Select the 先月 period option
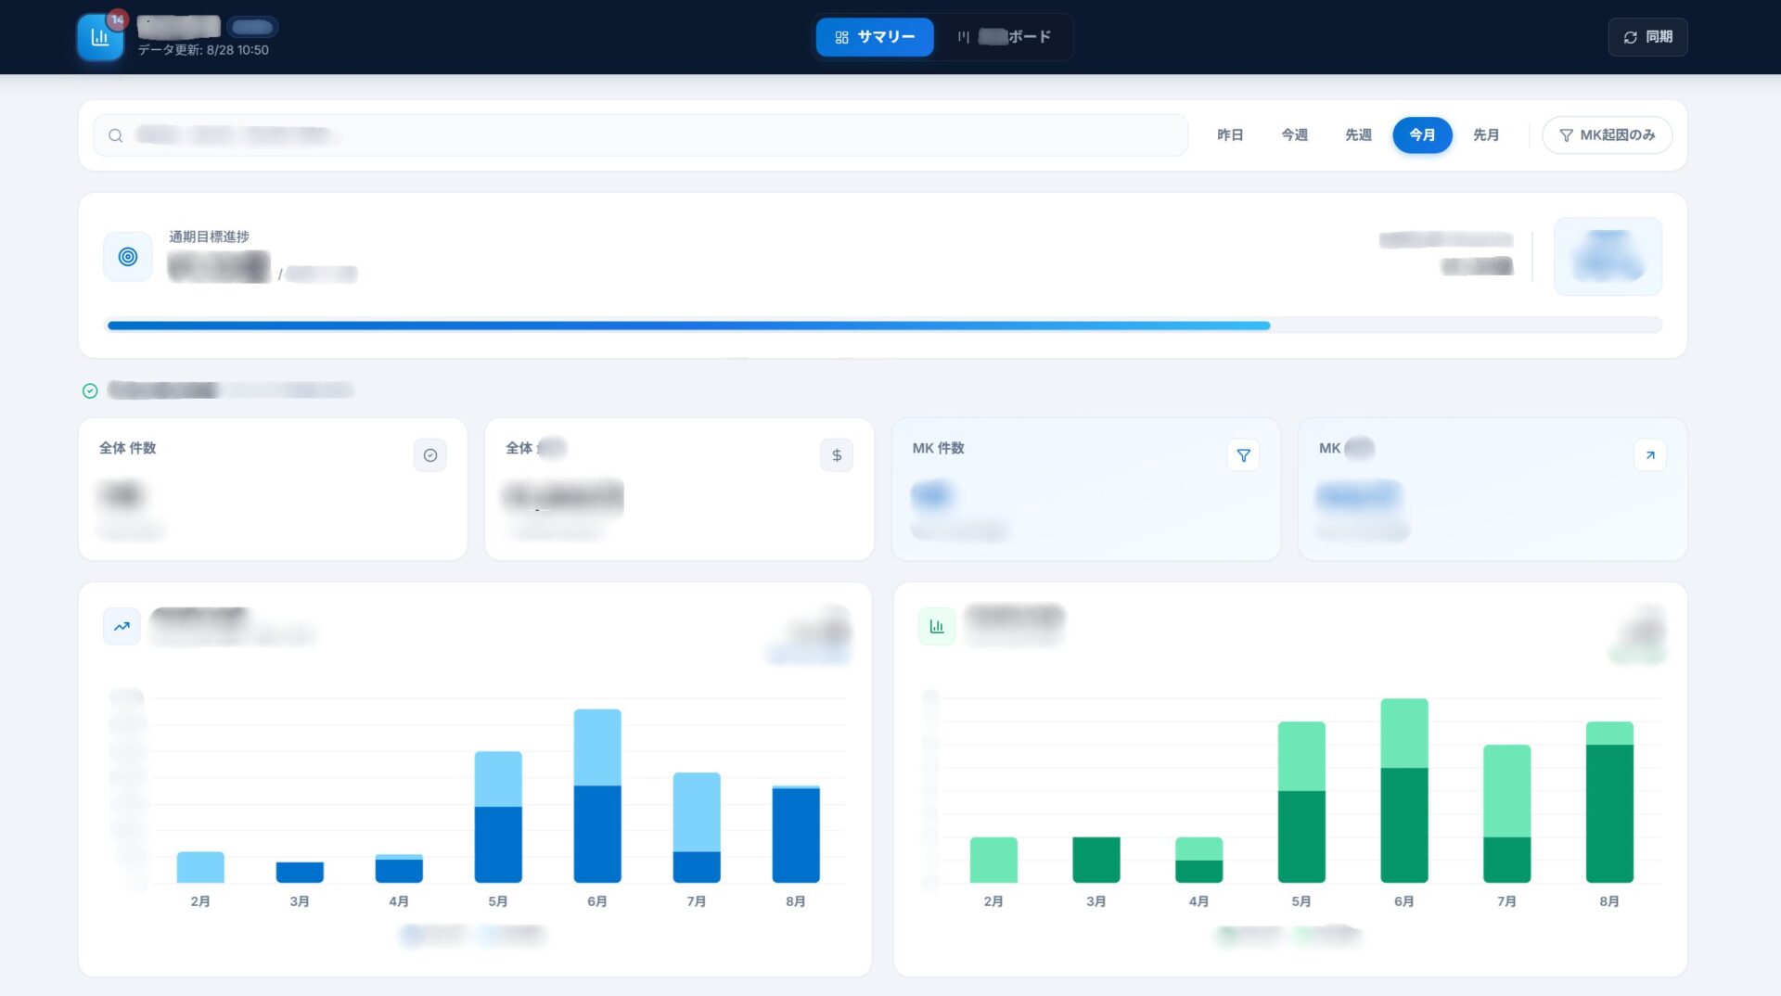 (1486, 135)
